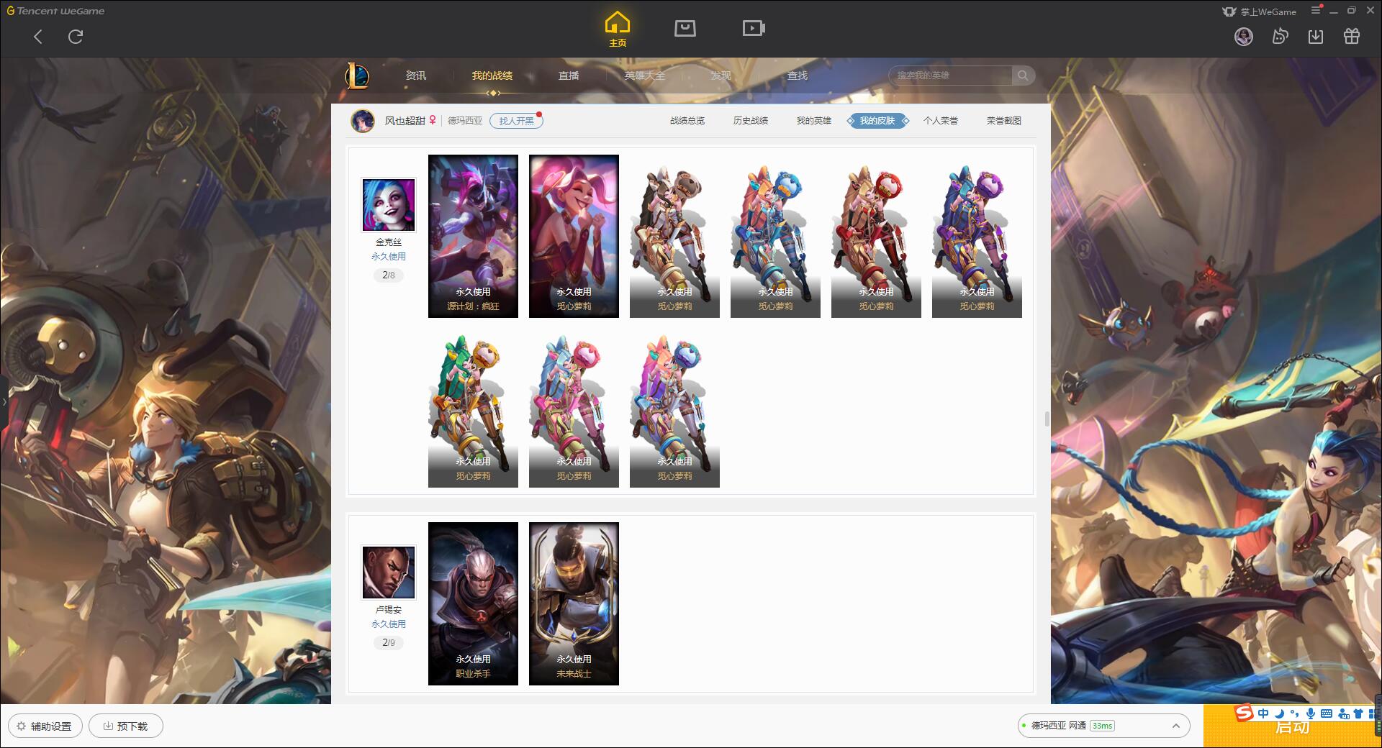Open the 个人荣誉 sub-tab
Viewport: 1382px width, 748px height.
(941, 121)
